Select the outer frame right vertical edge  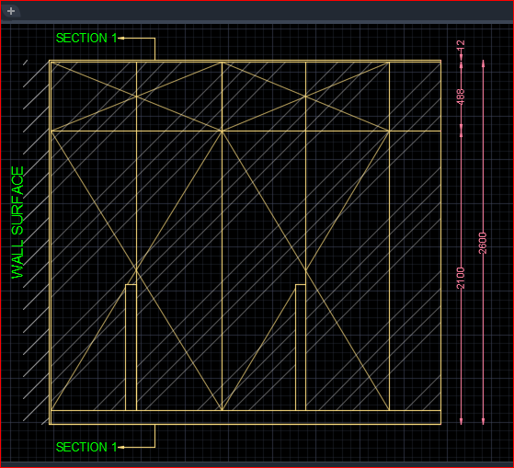pyautogui.click(x=440, y=243)
